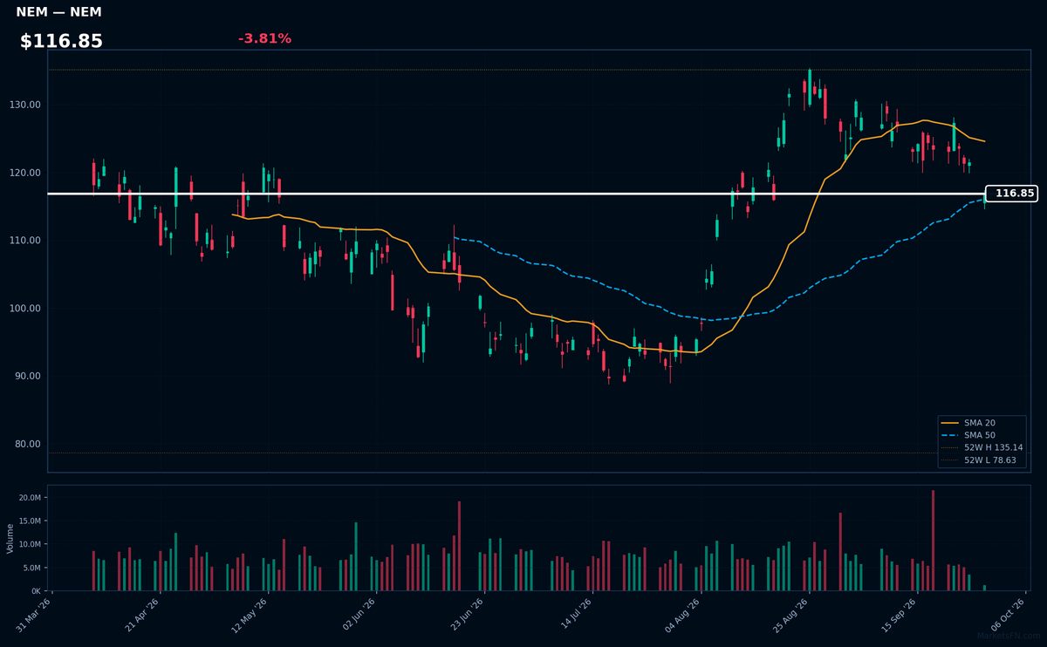Image resolution: width=1047 pixels, height=647 pixels.
Task: Click the 02 Jun '26 date label
Action: pyautogui.click(x=359, y=614)
